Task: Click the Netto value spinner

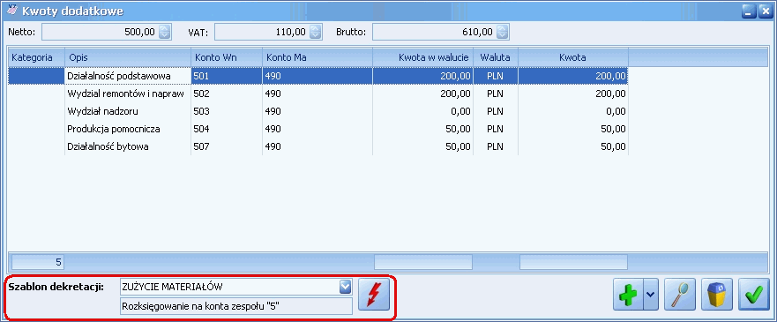Action: (165, 33)
